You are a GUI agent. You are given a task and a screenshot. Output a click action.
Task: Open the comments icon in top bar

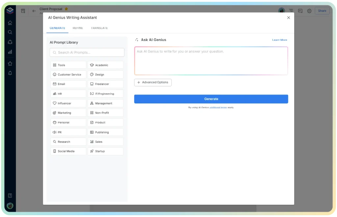click(300, 11)
